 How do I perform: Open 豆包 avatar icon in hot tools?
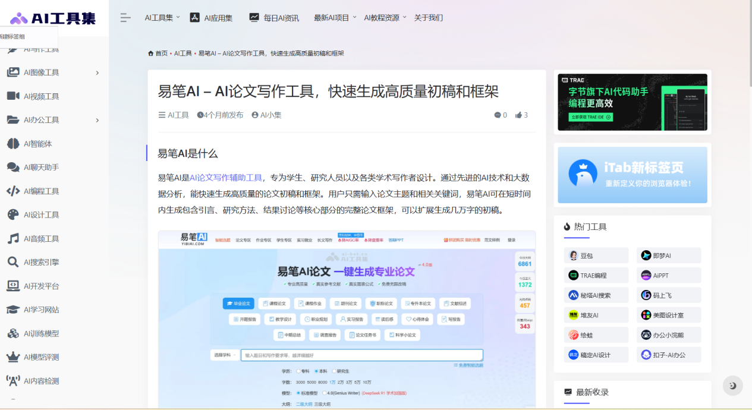click(x=573, y=256)
